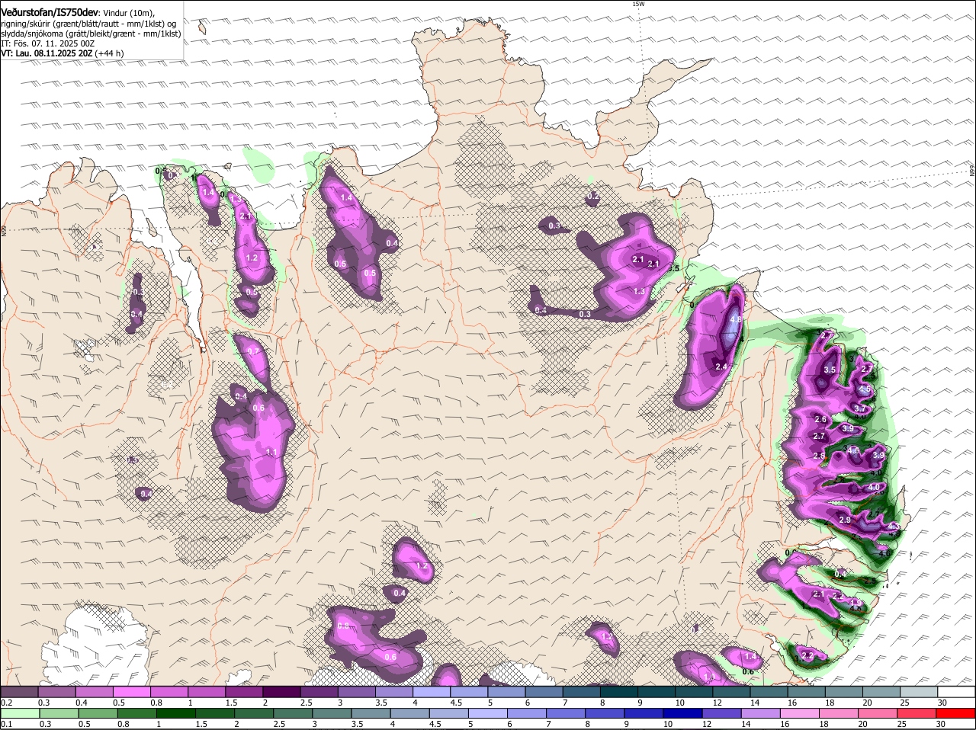Click the title text 'Veðurstofan/IS750dev'
Image resolution: width=976 pixels, height=730 pixels.
tap(50, 13)
